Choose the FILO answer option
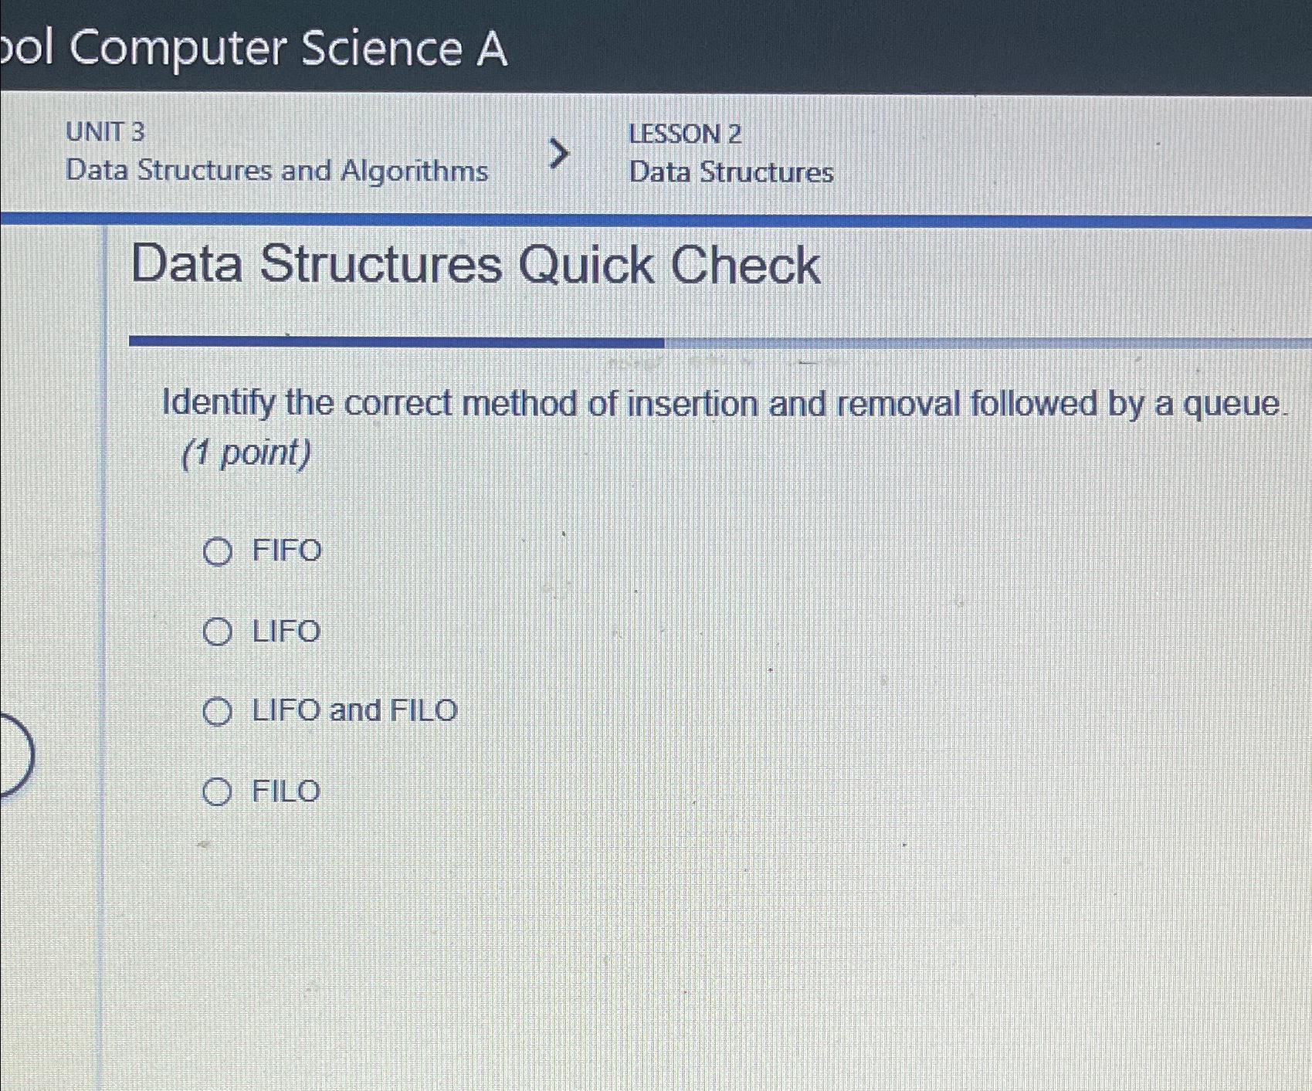This screenshot has width=1312, height=1091. tap(219, 790)
